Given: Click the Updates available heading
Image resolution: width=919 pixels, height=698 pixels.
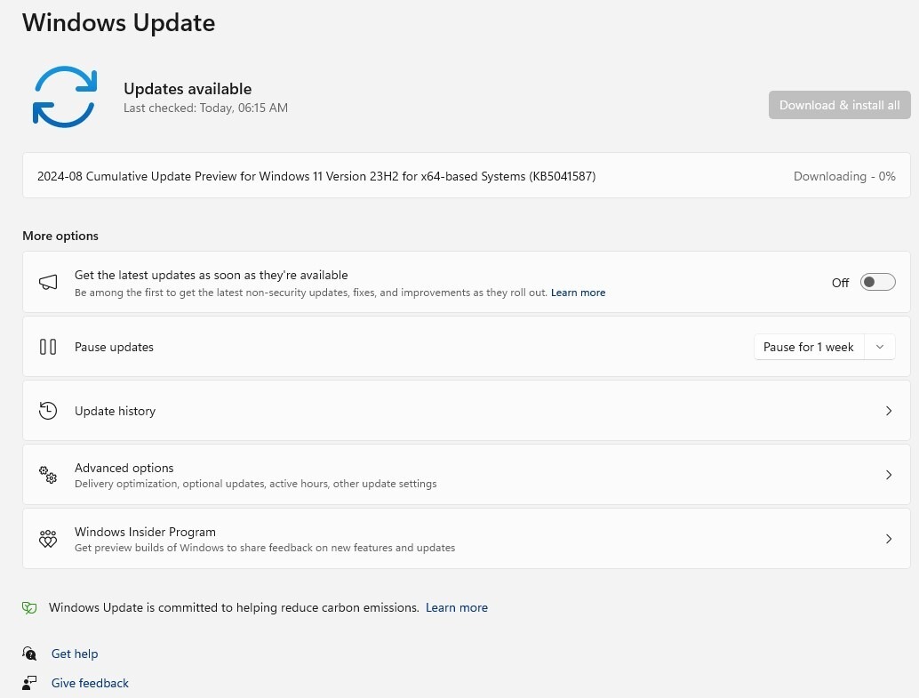Looking at the screenshot, I should pos(188,89).
